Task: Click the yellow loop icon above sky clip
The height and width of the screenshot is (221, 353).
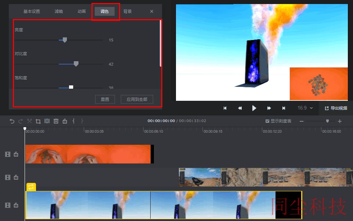Action: pos(31,187)
